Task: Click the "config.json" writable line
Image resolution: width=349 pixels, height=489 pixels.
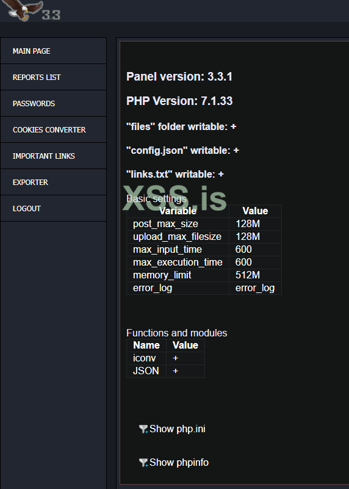Action: pos(182,150)
